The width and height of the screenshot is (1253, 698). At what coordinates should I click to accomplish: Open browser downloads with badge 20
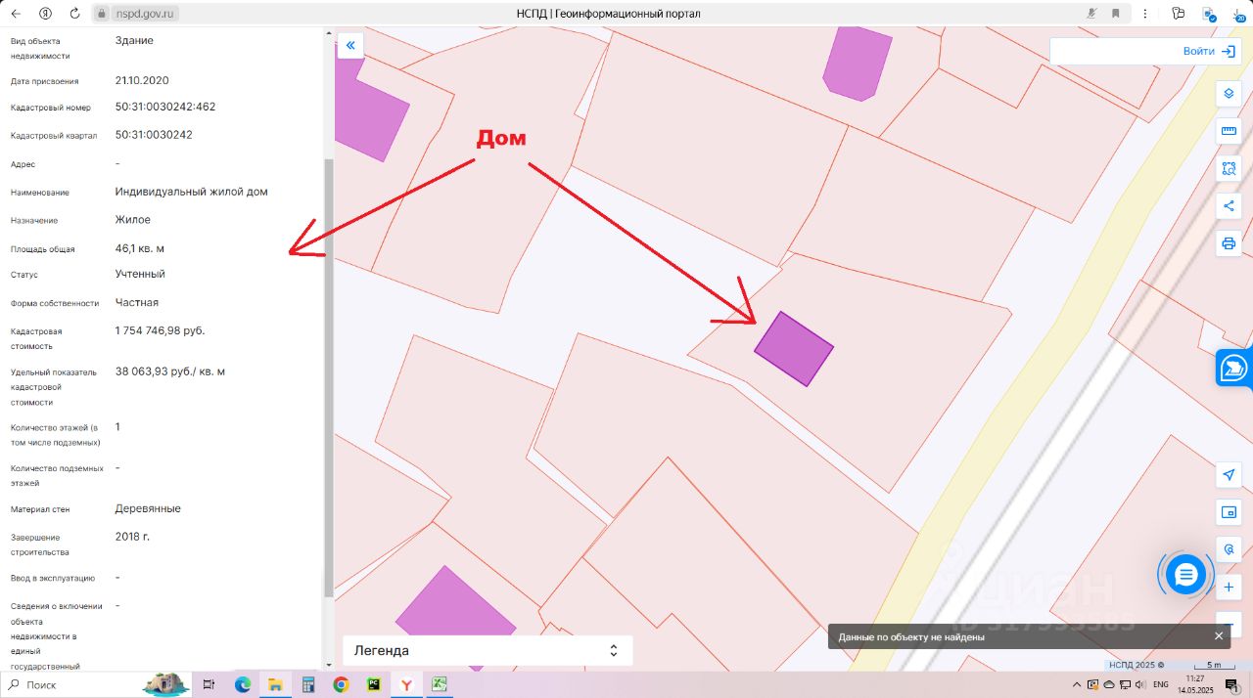coord(1236,14)
